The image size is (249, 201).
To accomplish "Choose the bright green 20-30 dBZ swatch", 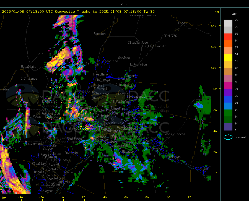I will click(228, 113).
